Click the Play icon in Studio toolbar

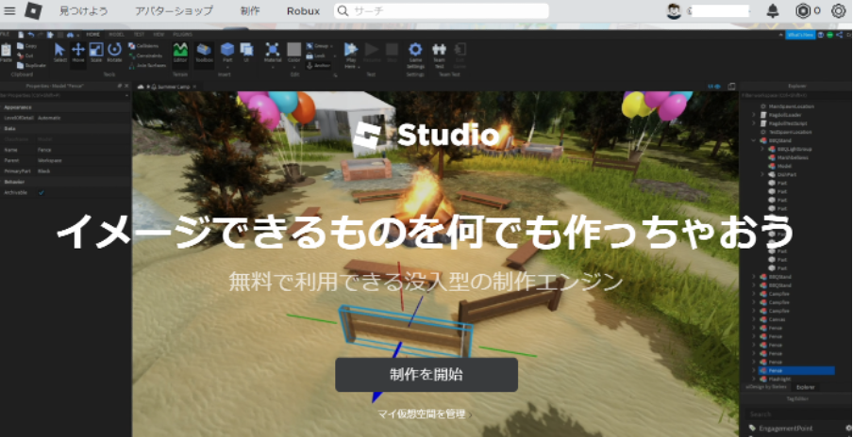[350, 50]
